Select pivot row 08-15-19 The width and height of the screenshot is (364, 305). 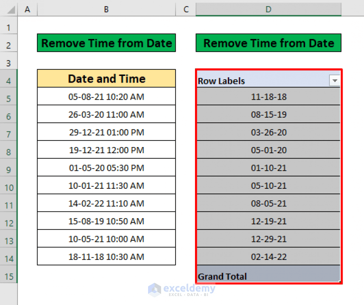click(269, 114)
